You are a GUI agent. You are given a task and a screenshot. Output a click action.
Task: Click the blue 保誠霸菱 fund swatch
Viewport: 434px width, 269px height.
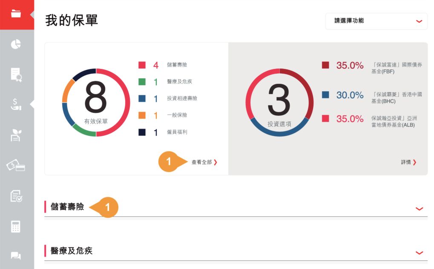click(325, 95)
